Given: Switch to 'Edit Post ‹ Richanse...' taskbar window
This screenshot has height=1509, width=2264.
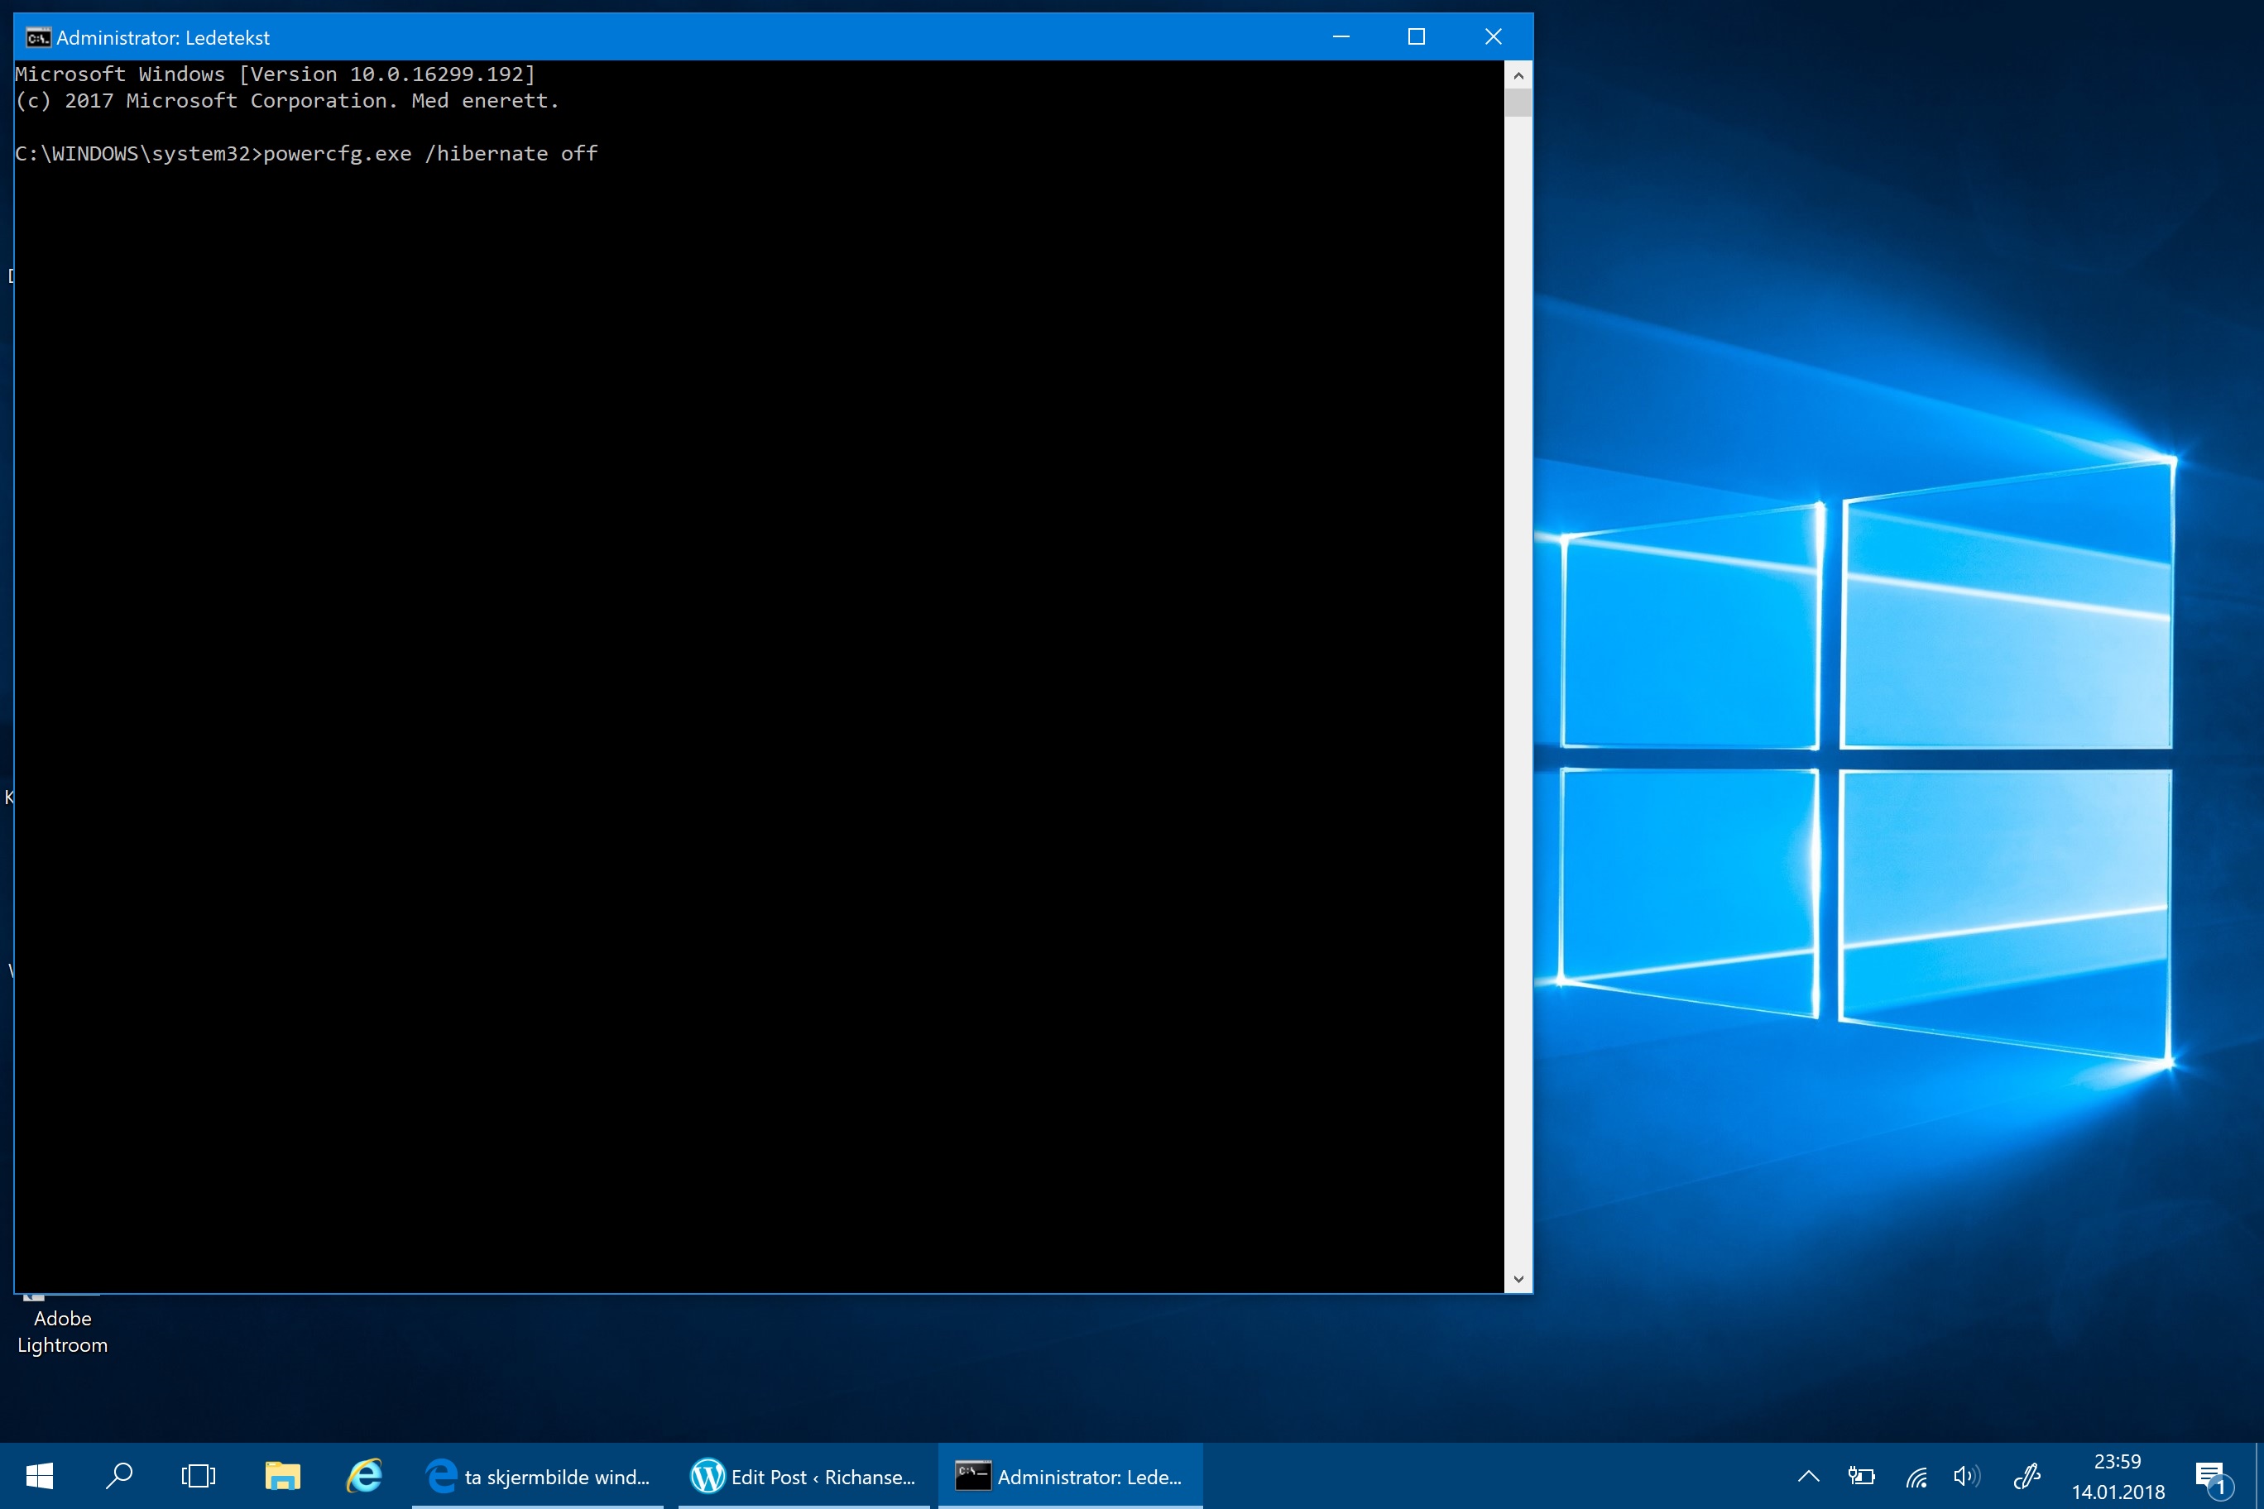Looking at the screenshot, I should (x=803, y=1475).
